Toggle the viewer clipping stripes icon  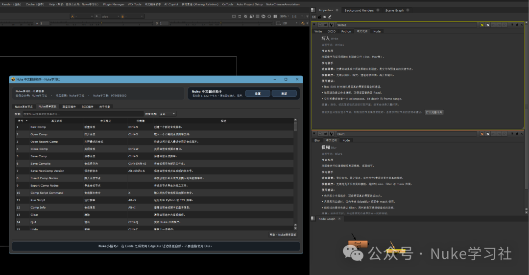(x=245, y=16)
